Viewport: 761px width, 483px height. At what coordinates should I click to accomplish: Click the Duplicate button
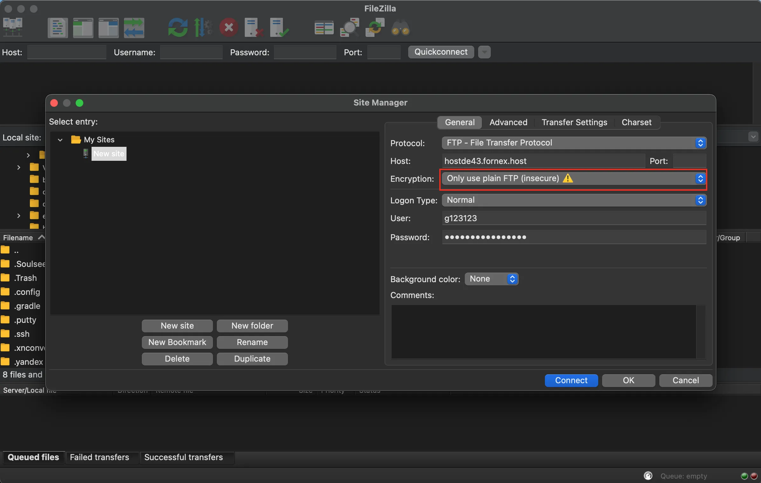(252, 359)
